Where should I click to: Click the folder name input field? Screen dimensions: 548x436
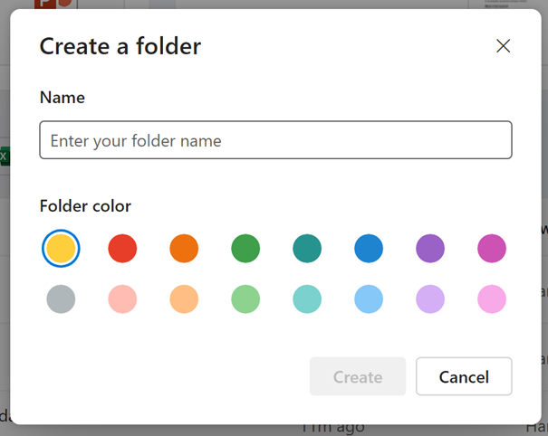275,140
